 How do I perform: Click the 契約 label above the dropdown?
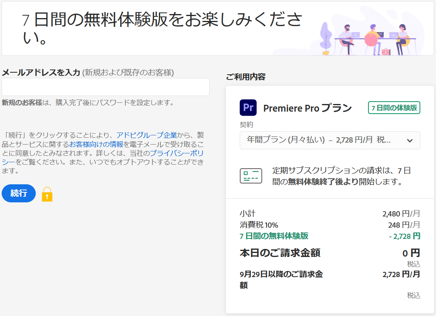(247, 125)
